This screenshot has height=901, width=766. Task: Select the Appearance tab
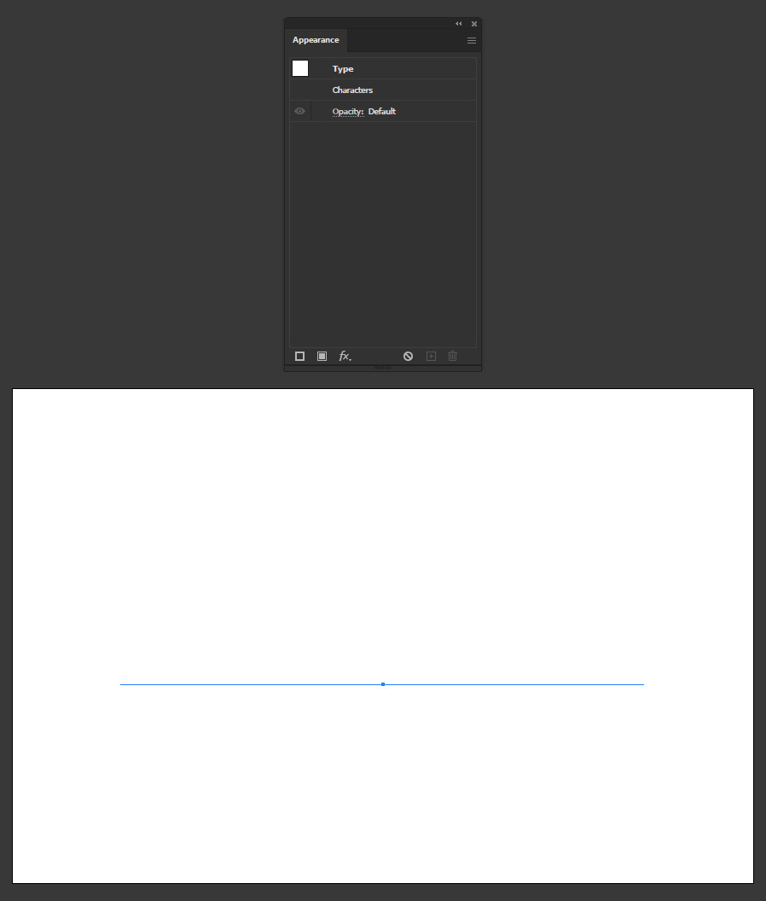tap(316, 40)
